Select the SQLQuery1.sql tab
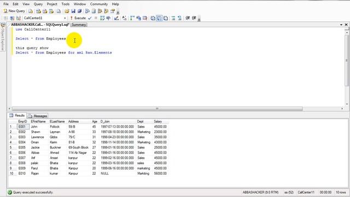 coord(40,25)
